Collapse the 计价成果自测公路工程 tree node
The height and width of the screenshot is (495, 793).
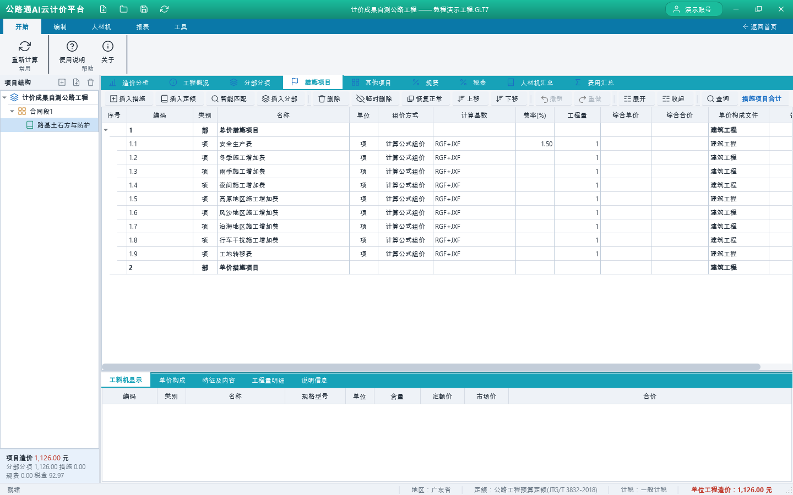point(5,97)
